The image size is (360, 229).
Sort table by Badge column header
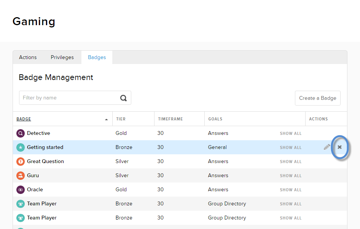pyautogui.click(x=24, y=119)
